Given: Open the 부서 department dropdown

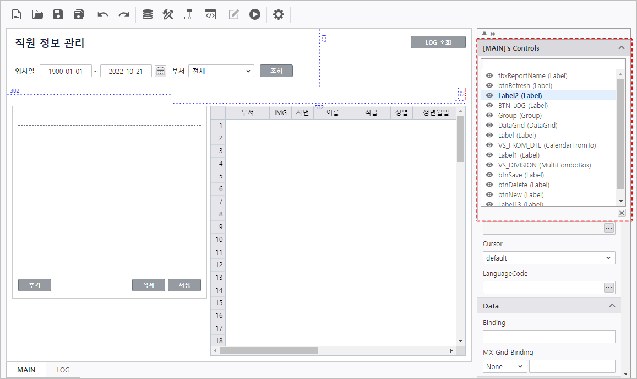Looking at the screenshot, I should 221,71.
